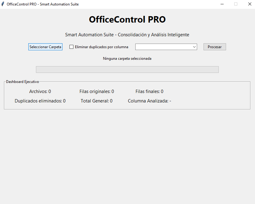Screen dimensions: 255x204
Task: Click the empty progress bar
Action: pyautogui.click(x=127, y=70)
